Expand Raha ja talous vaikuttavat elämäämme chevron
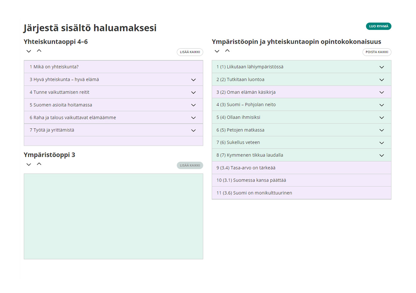The width and height of the screenshot is (416, 293). coord(194,118)
